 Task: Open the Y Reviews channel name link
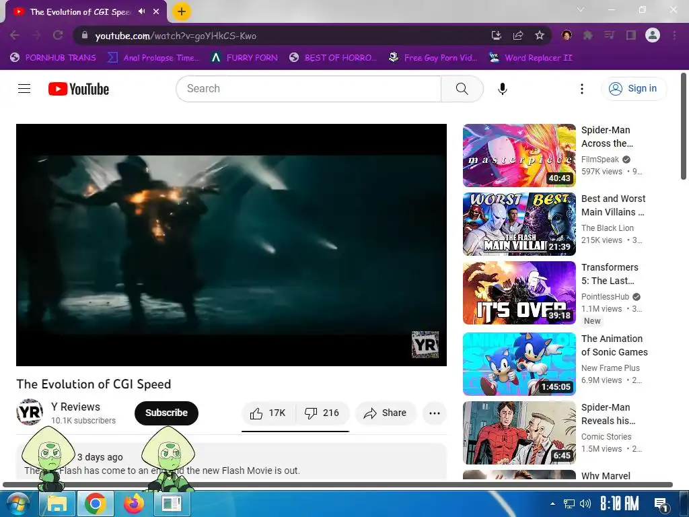(x=75, y=407)
